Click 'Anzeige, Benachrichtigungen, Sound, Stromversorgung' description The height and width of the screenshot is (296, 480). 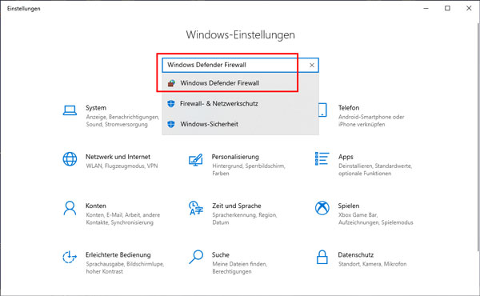122,121
